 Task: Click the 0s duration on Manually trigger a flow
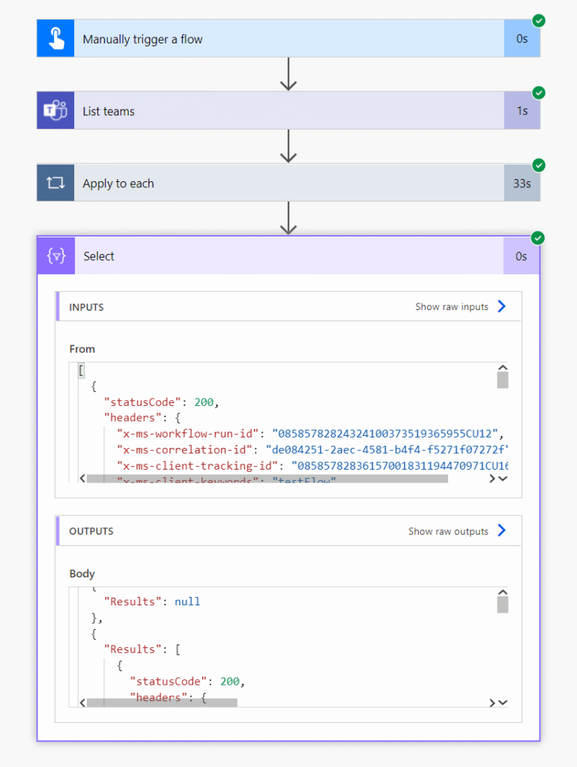coord(522,39)
